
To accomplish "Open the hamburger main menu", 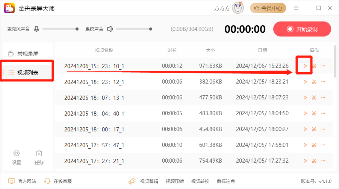I will click(296, 8).
